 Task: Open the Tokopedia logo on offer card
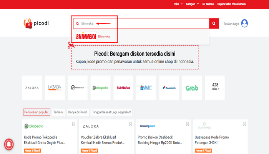click(x=34, y=126)
